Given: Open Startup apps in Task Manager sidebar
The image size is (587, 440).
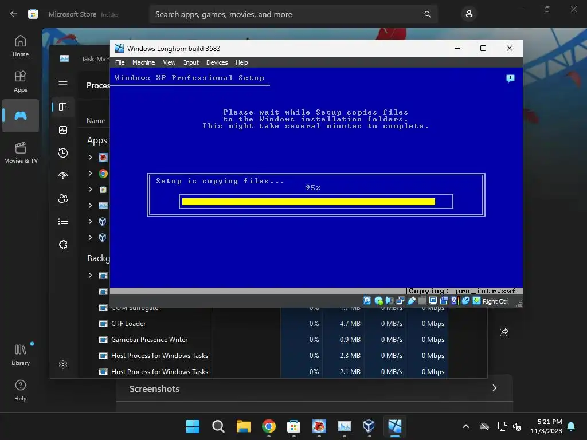Looking at the screenshot, I should tap(63, 175).
